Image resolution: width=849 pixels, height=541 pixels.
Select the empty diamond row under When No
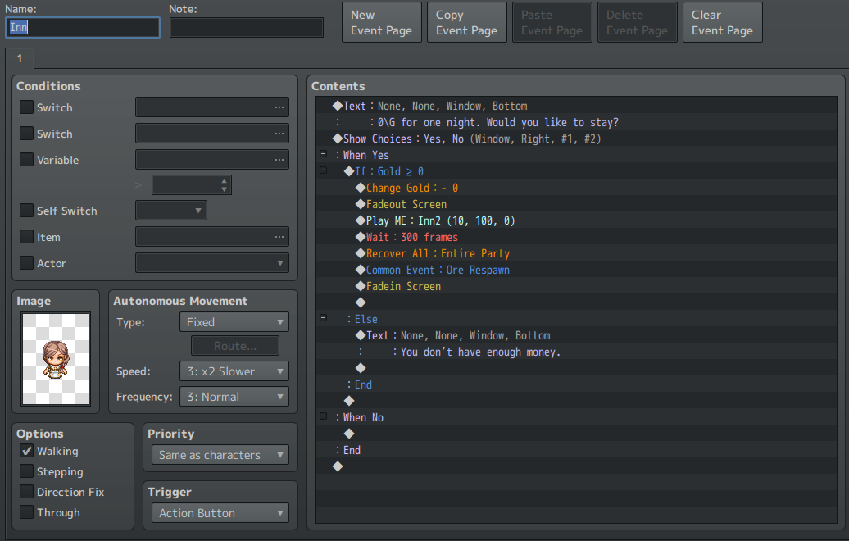point(576,434)
